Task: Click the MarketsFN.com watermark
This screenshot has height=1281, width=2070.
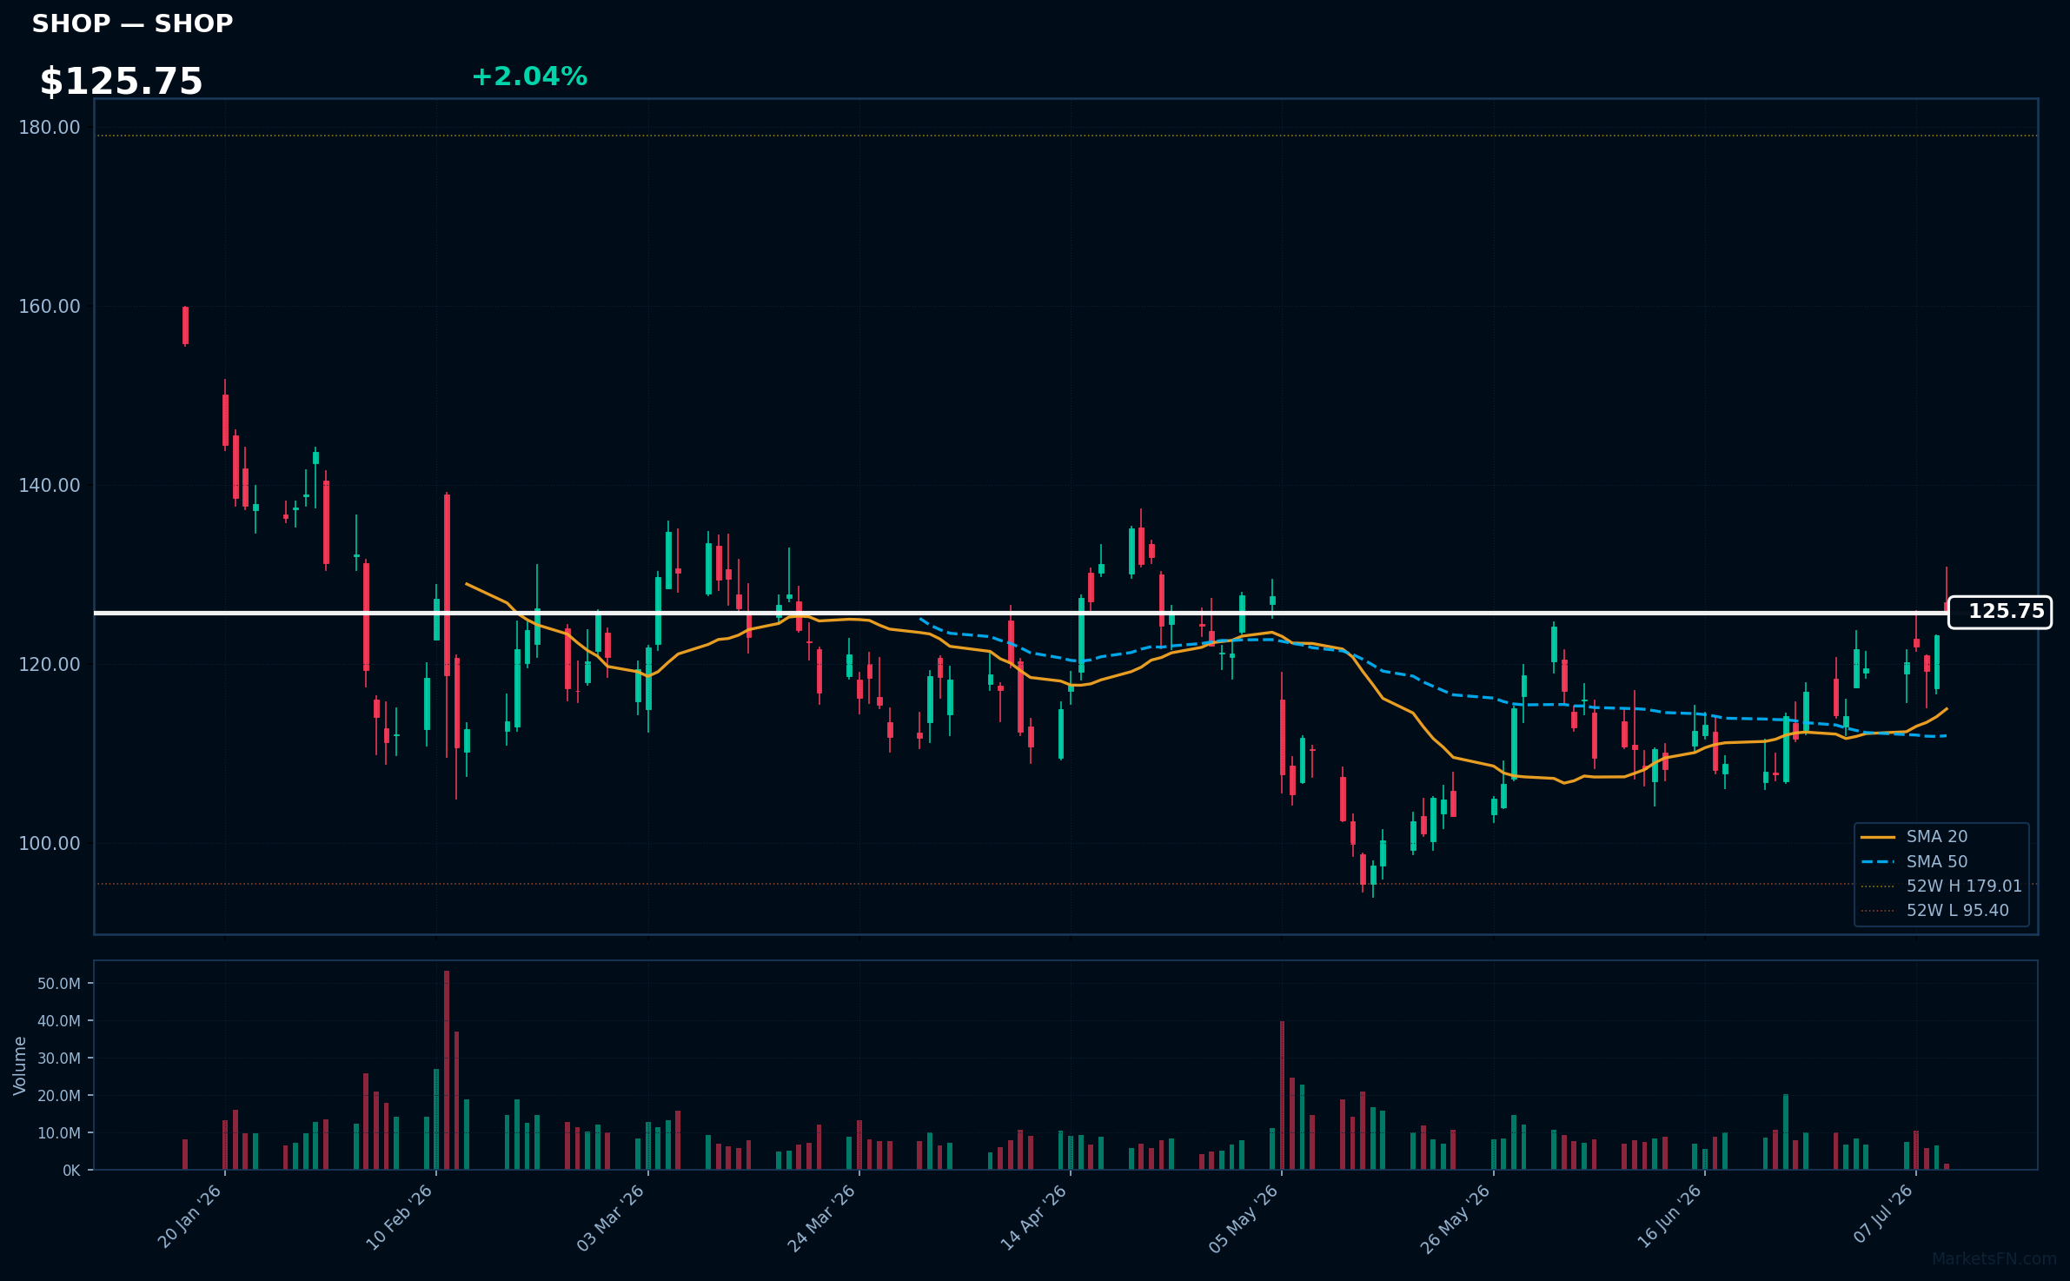Action: tap(1994, 1259)
